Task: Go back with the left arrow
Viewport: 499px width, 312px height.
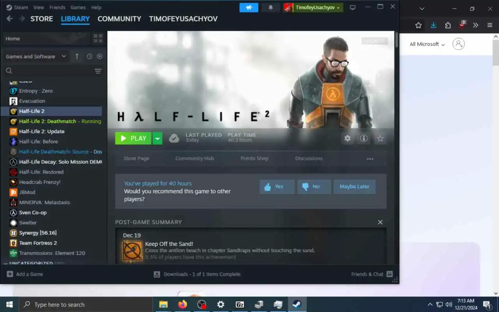Action: 10,19
